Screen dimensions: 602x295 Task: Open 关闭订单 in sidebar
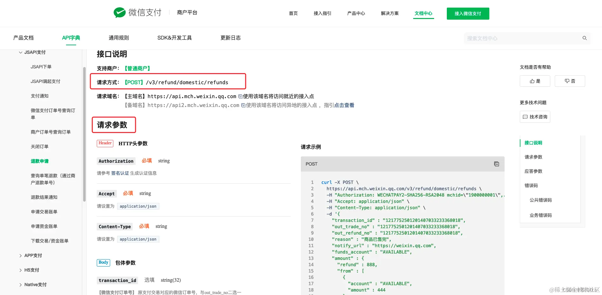click(x=40, y=147)
